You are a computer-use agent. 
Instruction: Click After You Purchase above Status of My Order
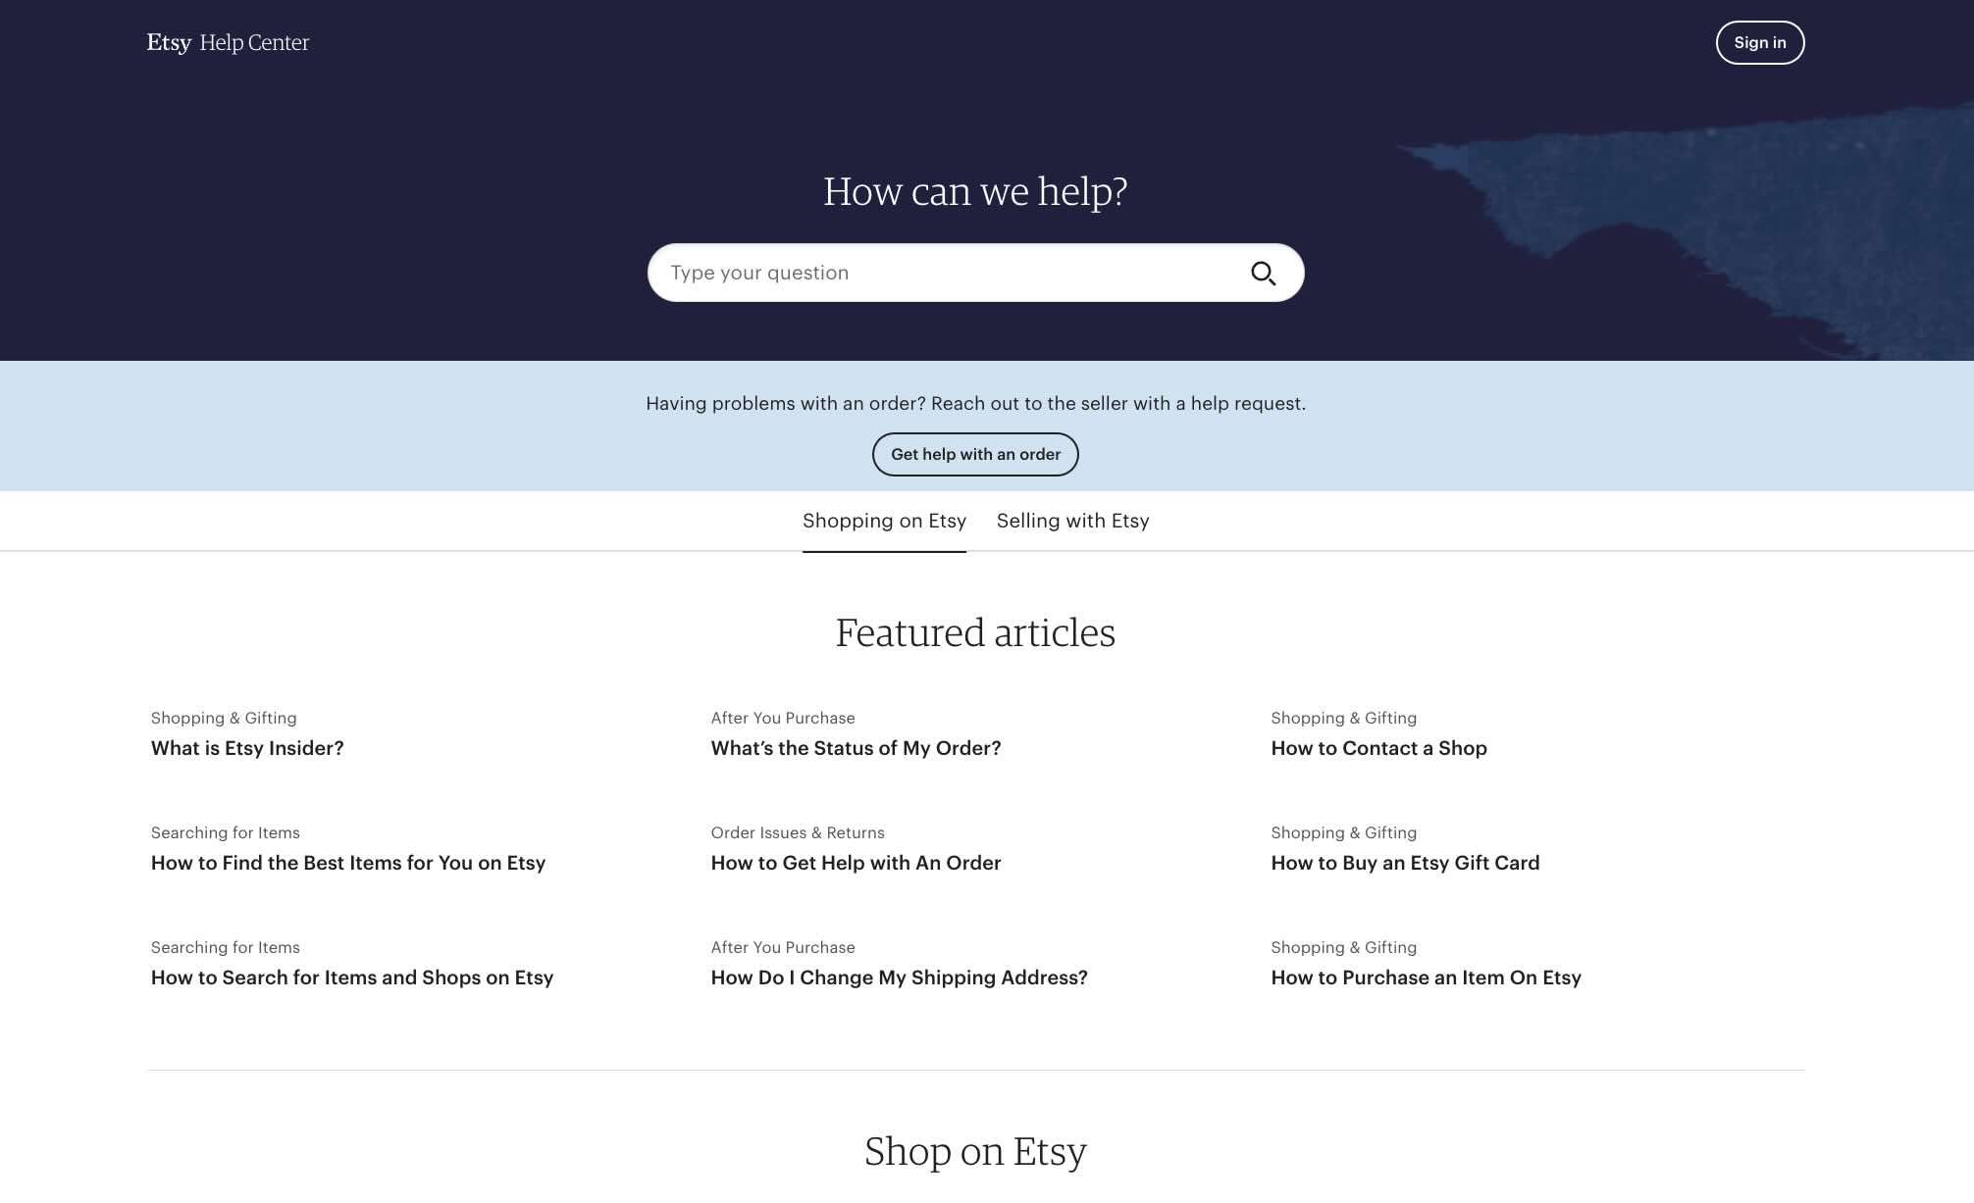coord(783,718)
